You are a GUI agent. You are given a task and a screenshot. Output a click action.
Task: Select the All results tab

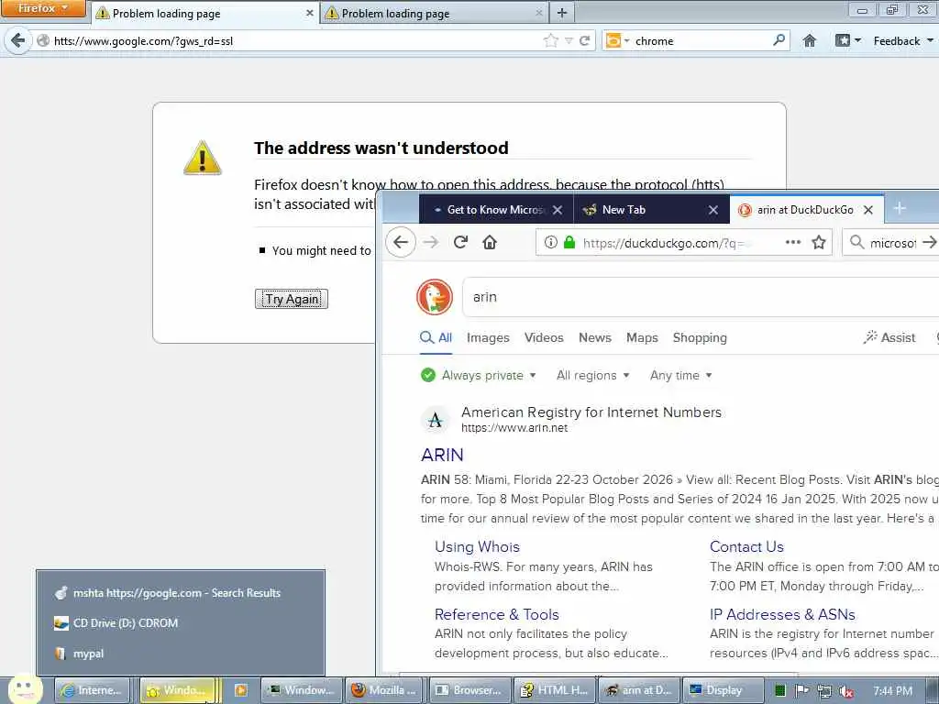(436, 337)
